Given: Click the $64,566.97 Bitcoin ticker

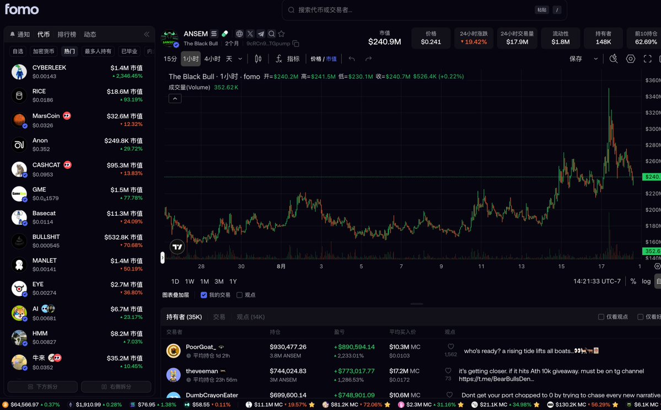Looking at the screenshot, I should (x=31, y=404).
